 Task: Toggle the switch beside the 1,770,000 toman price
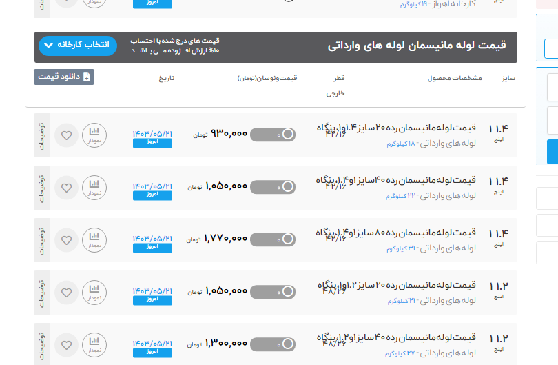[x=272, y=239]
